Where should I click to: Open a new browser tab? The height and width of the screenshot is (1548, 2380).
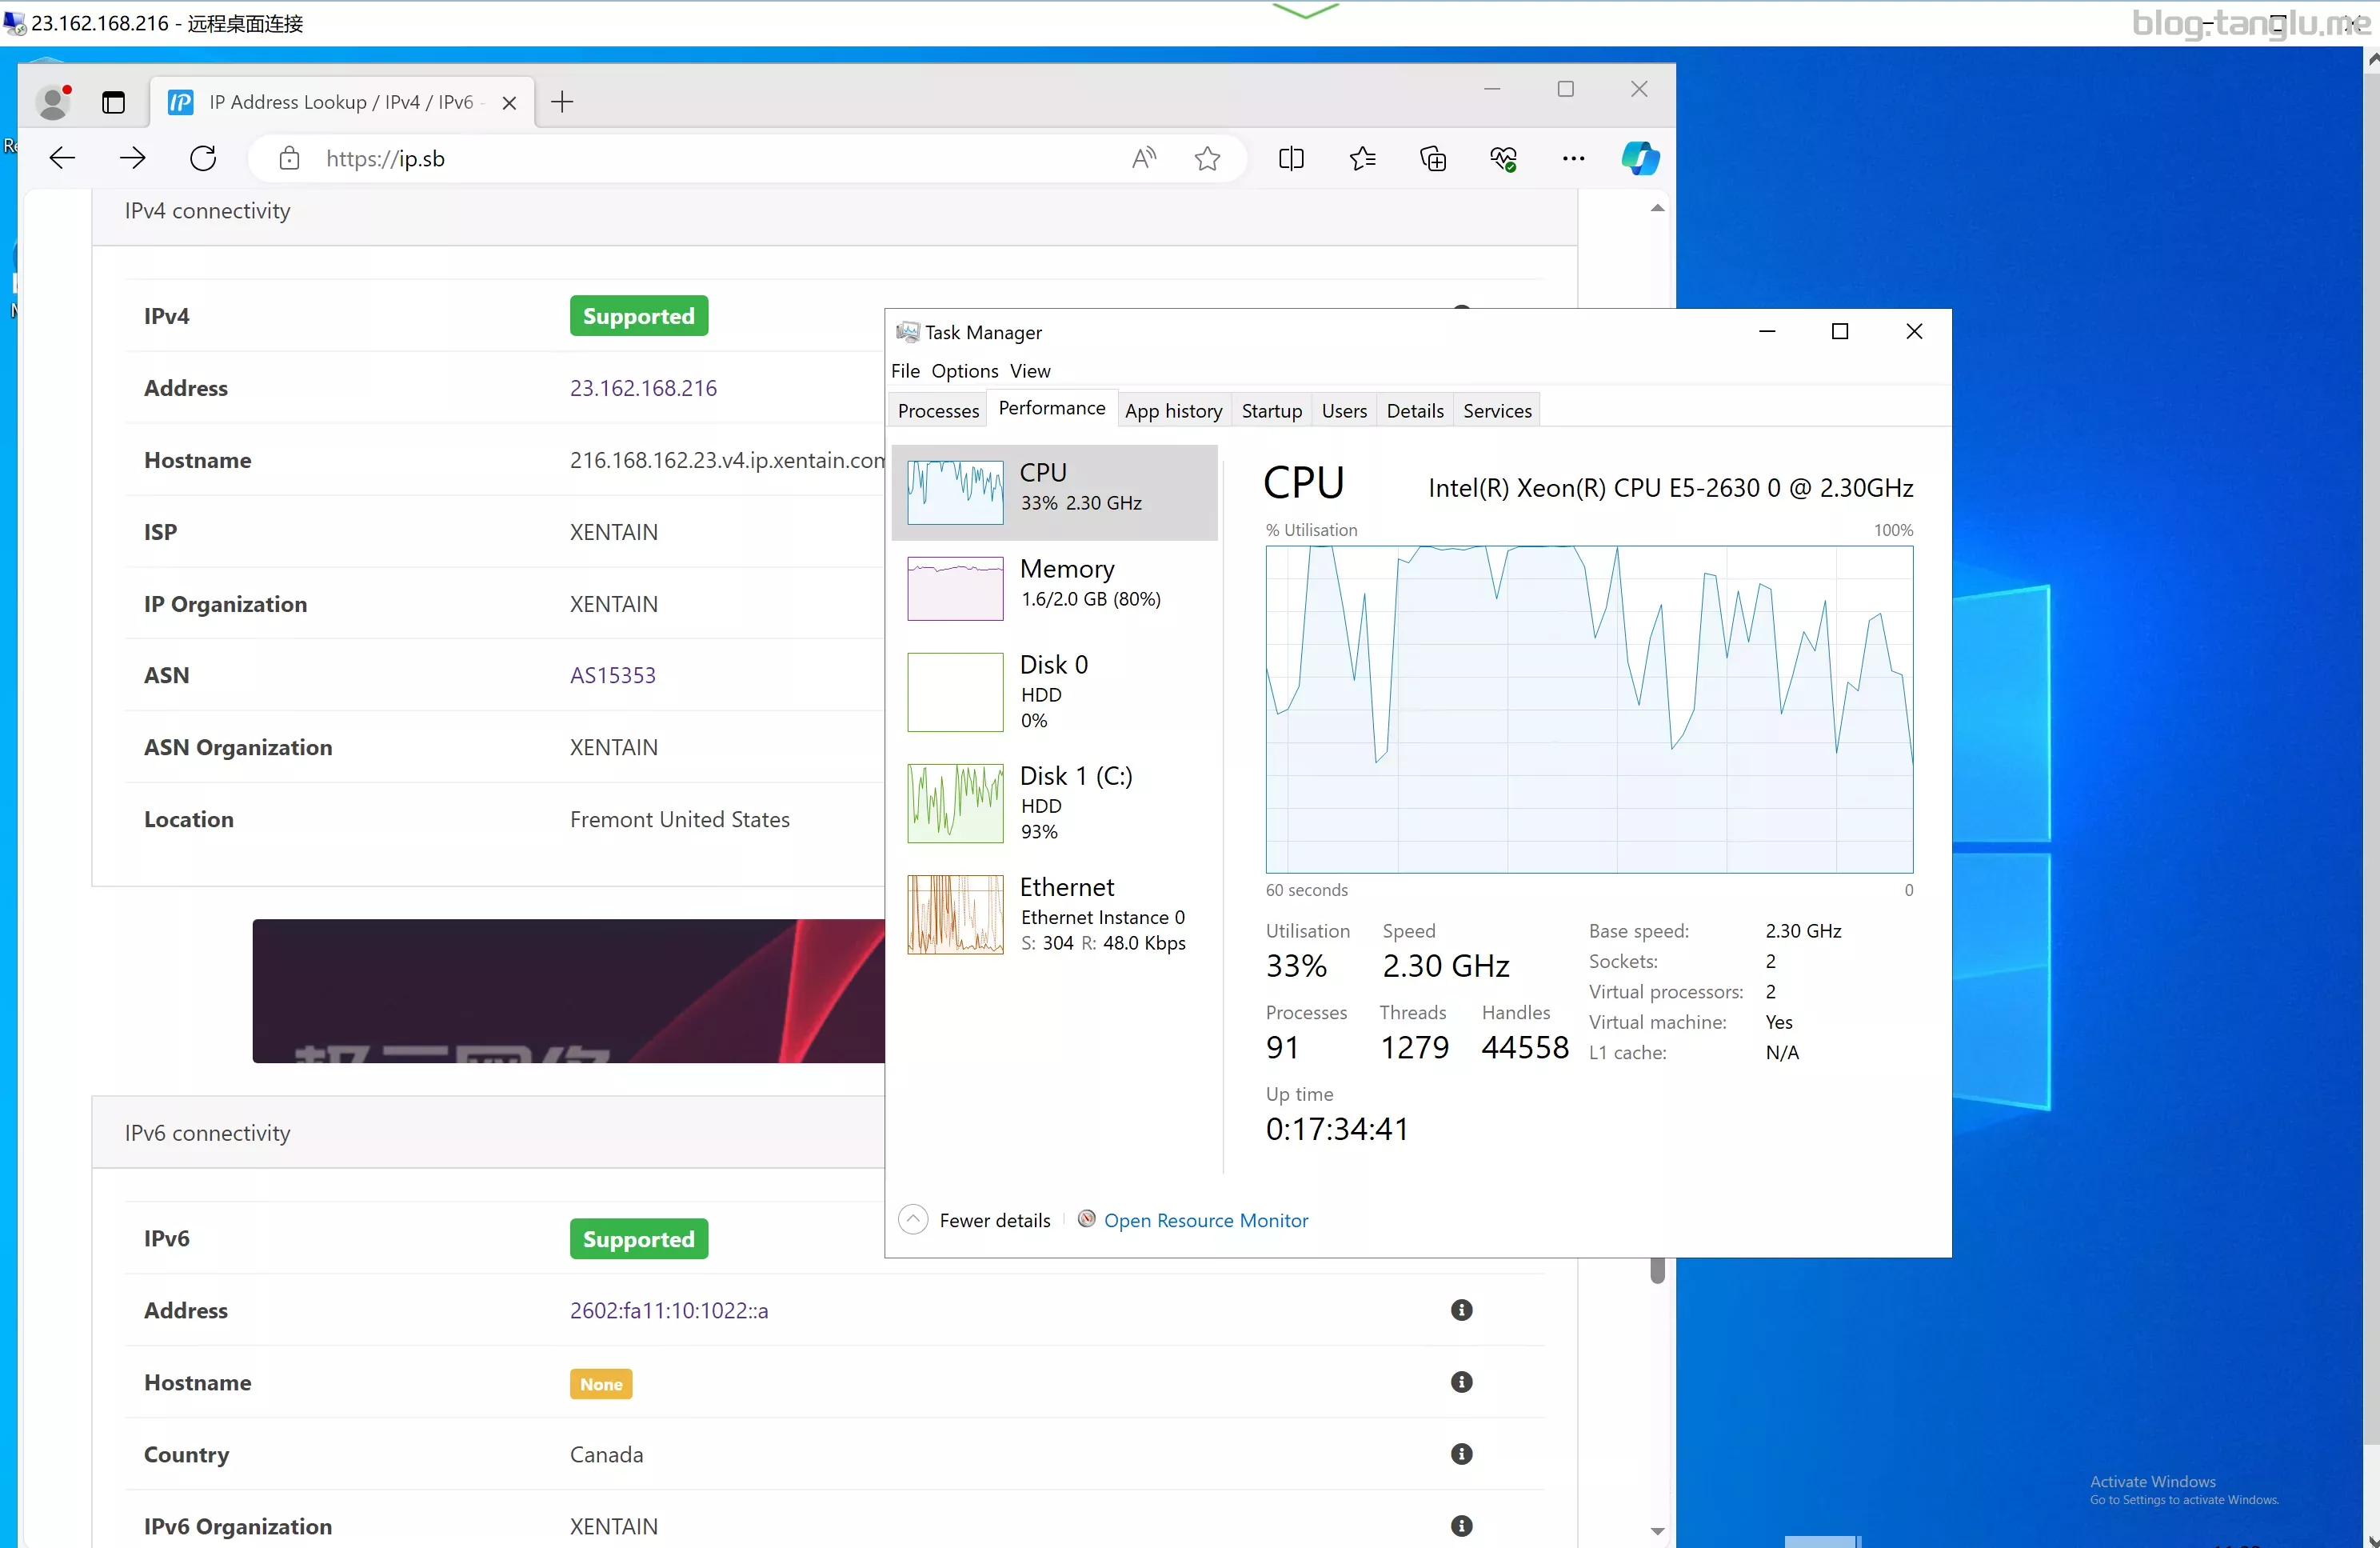[x=562, y=102]
